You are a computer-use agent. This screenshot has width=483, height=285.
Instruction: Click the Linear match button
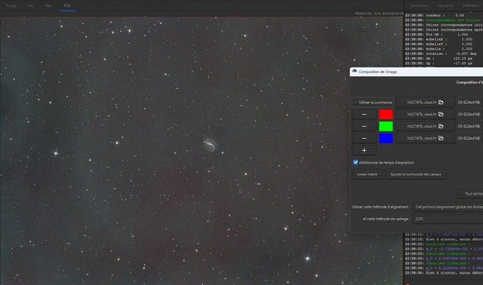point(367,174)
